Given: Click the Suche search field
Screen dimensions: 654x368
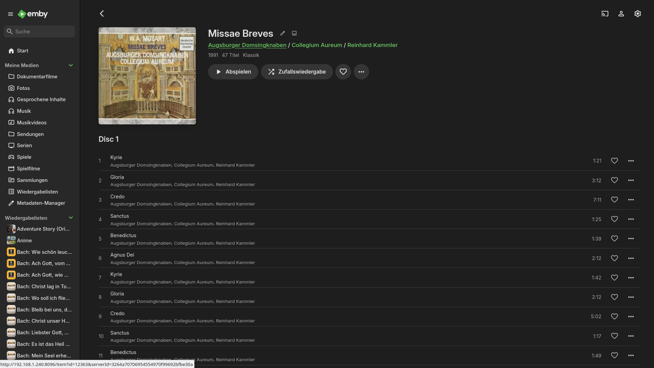Looking at the screenshot, I should click(40, 32).
